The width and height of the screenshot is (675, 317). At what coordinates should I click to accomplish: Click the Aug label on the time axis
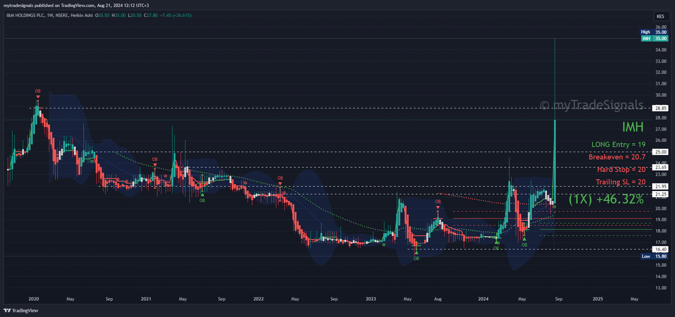point(437,300)
